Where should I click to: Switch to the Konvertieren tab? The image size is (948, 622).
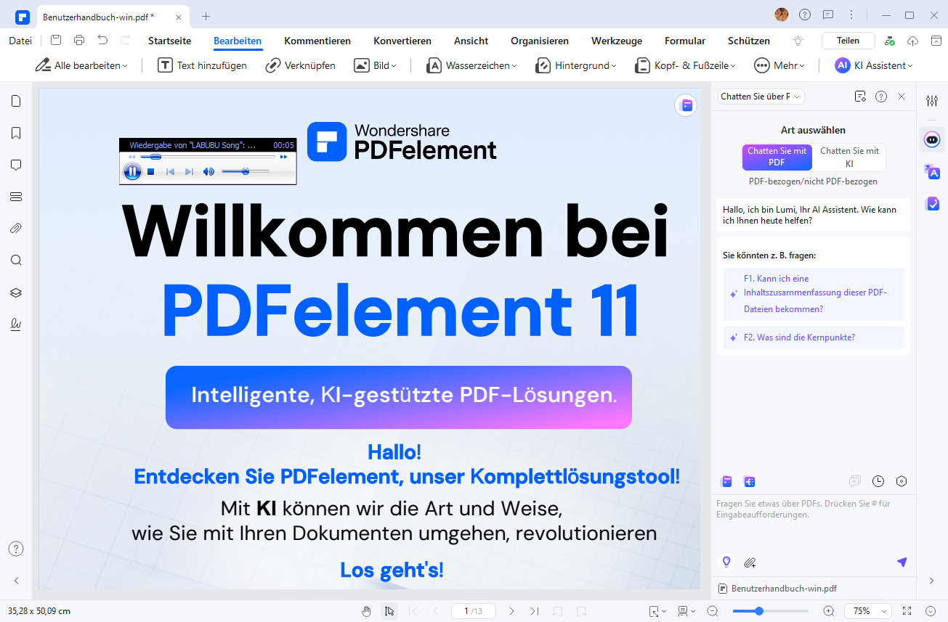click(402, 41)
